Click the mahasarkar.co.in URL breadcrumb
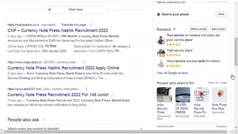The width and height of the screenshot is (238, 134). click(x=33, y=25)
